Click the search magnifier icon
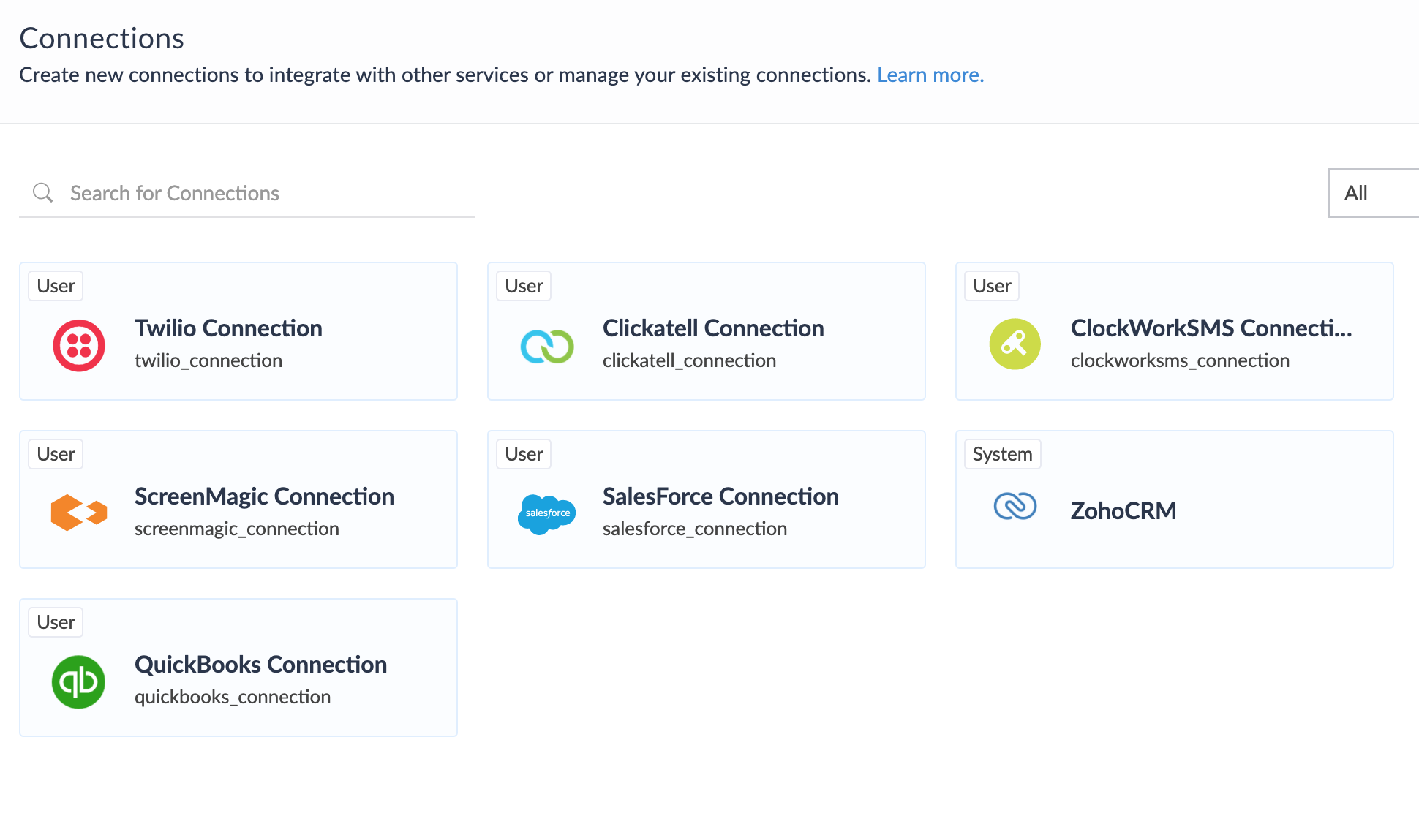 (42, 192)
